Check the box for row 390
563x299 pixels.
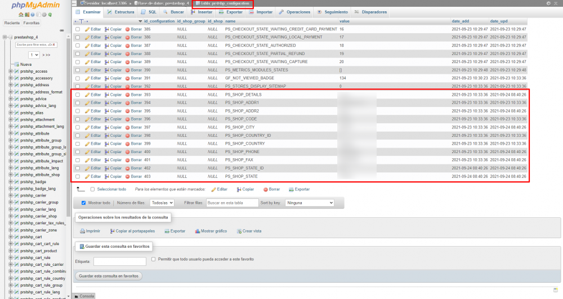click(78, 70)
